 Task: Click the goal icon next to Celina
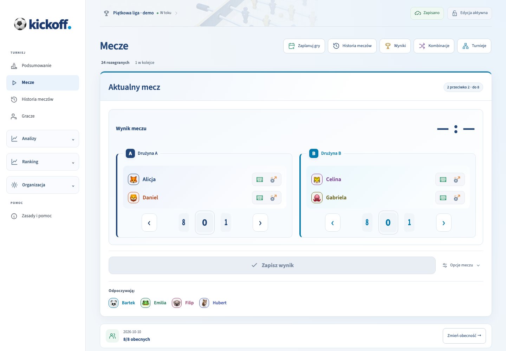pyautogui.click(x=443, y=179)
